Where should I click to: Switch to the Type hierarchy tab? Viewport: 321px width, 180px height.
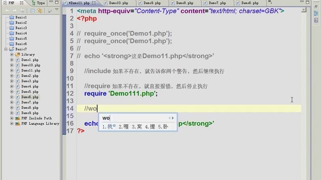click(38, 3)
